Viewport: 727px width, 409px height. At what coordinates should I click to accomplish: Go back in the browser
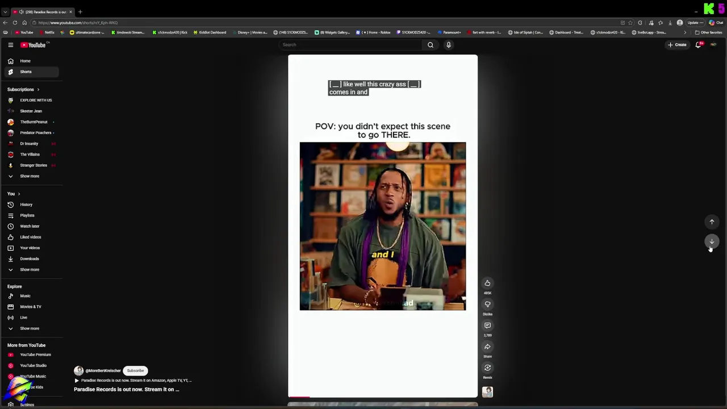[5, 23]
